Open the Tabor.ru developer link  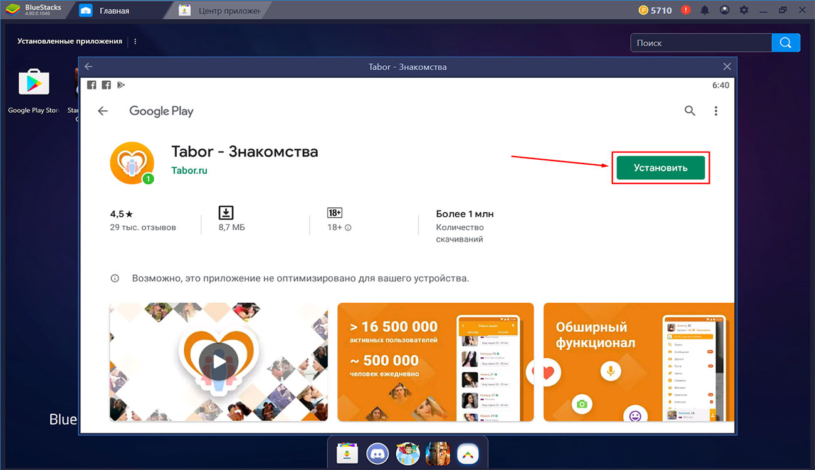pyautogui.click(x=189, y=170)
